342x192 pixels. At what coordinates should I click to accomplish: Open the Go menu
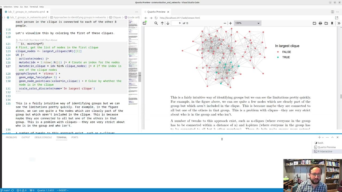coord(21,7)
